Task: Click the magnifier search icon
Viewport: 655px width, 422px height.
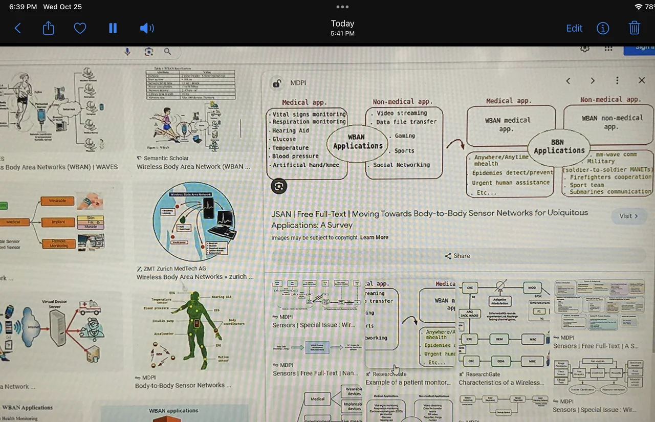Action: [x=167, y=51]
